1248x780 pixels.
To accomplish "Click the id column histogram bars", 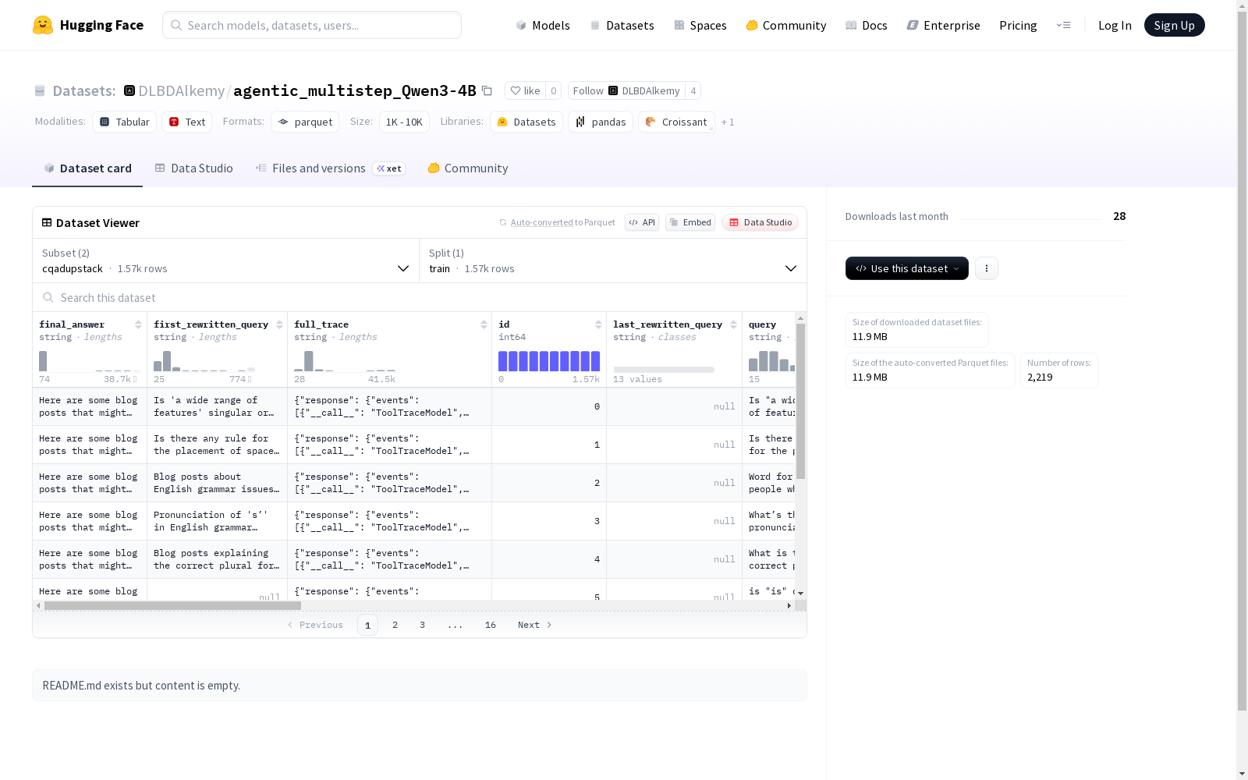I will pos(549,361).
